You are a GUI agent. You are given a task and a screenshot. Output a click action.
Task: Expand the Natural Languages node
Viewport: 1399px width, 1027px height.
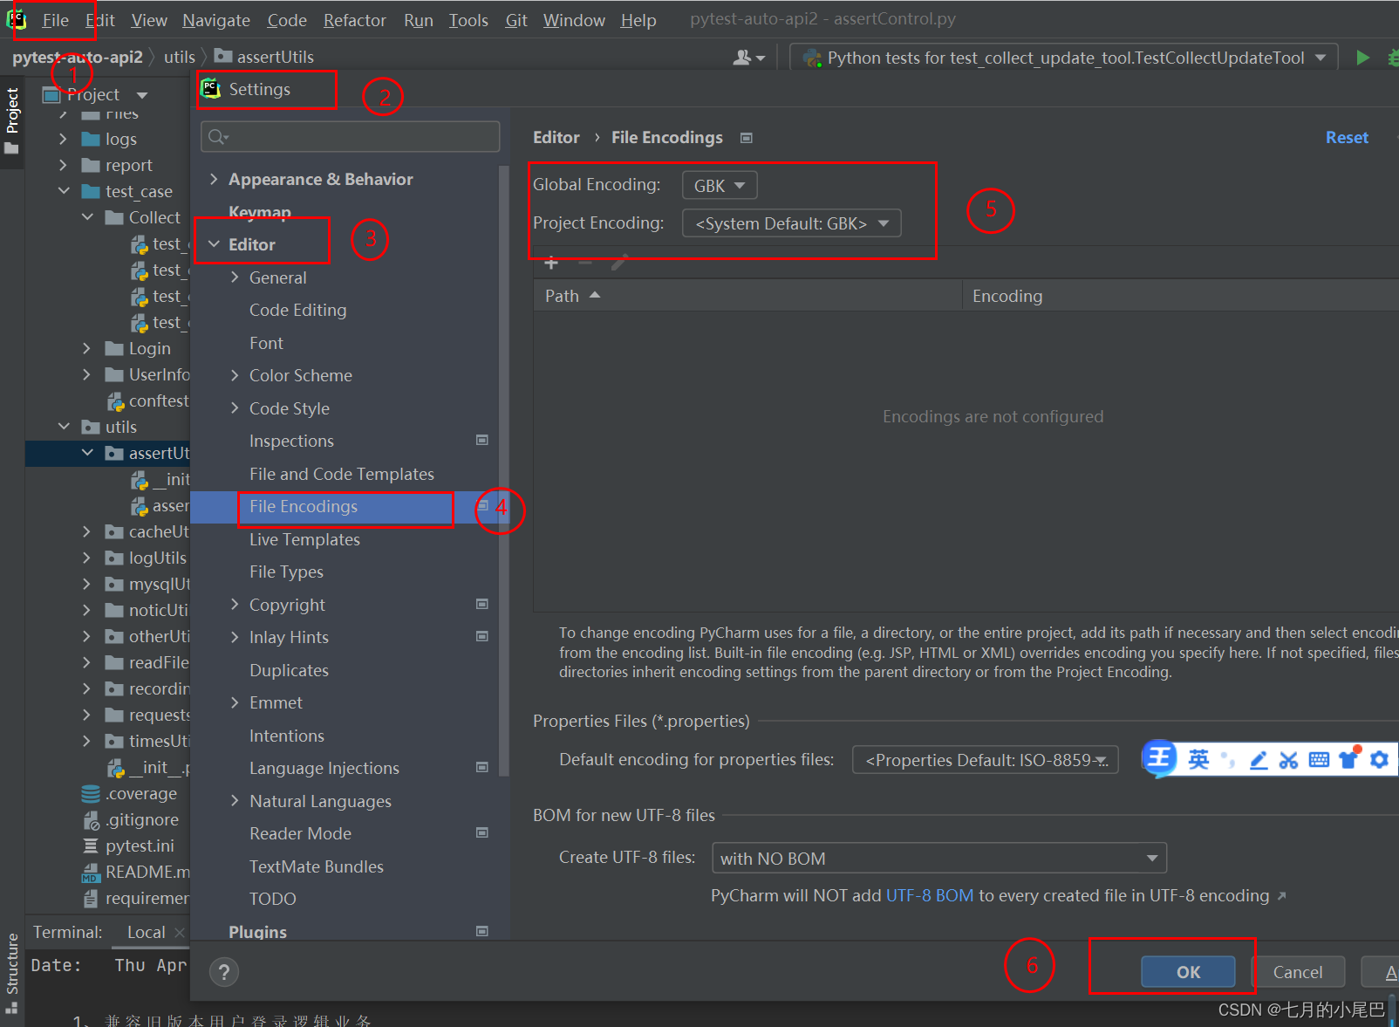click(235, 801)
